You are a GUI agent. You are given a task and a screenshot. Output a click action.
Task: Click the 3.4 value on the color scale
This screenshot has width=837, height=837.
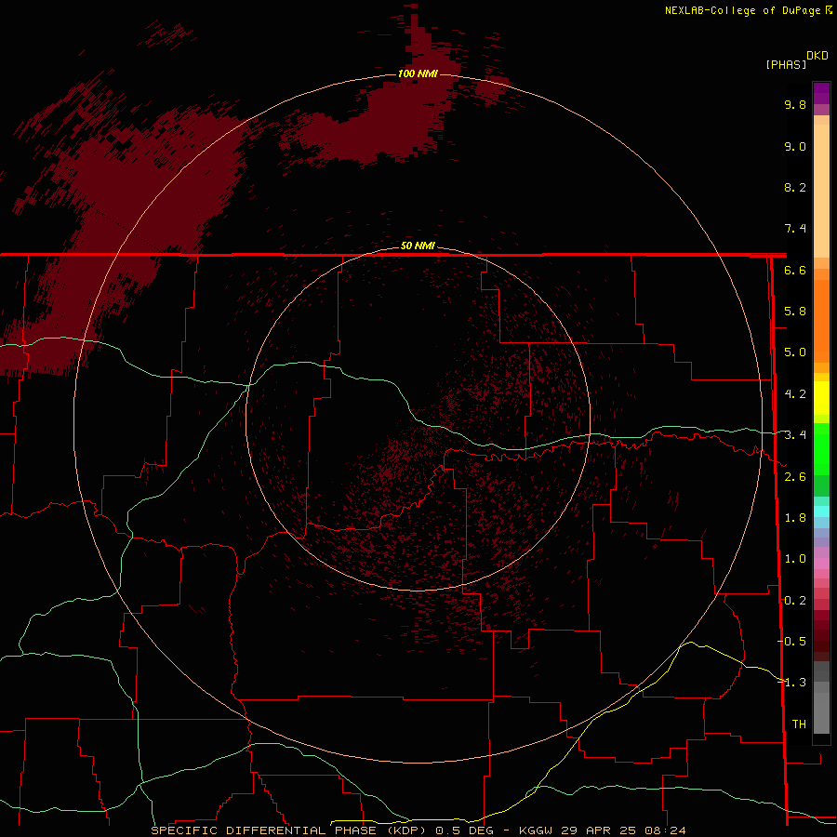(795, 435)
